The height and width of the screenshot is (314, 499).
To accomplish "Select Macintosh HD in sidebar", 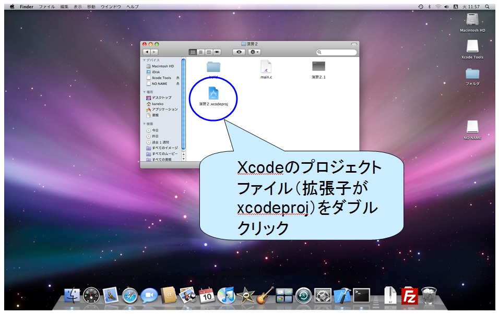I will point(160,66).
